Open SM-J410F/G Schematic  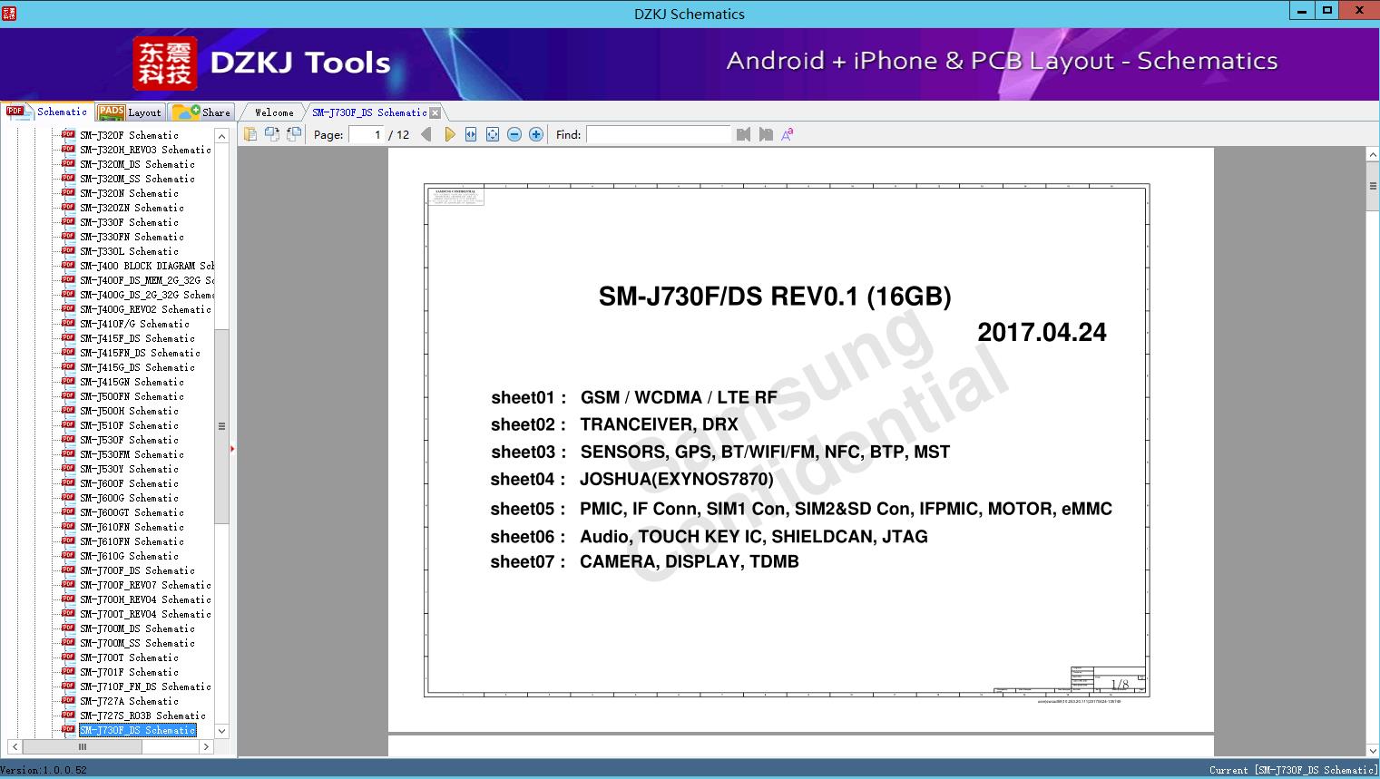click(134, 324)
